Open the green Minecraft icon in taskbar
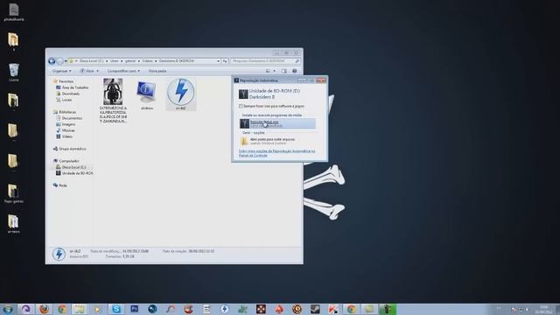 click(388, 309)
